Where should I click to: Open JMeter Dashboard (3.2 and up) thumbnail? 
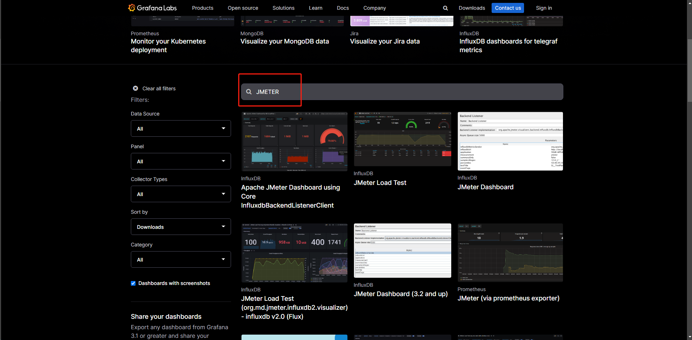pos(403,250)
